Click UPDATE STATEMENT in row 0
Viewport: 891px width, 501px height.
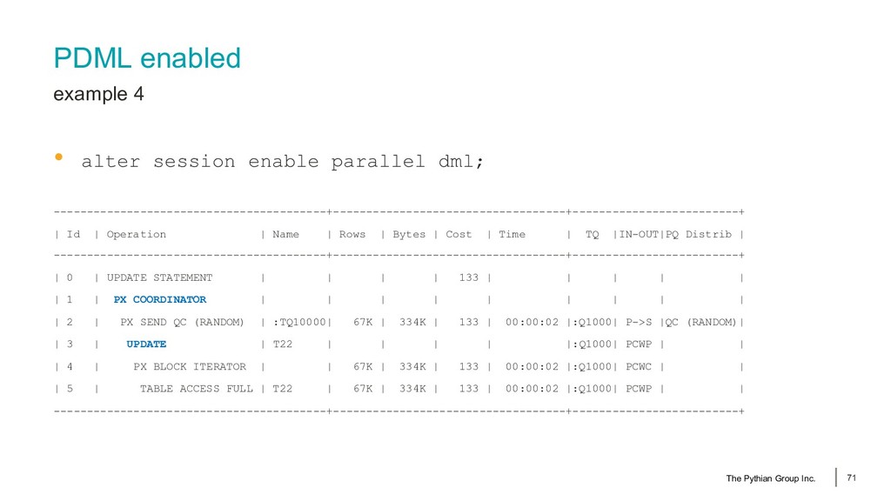[160, 277]
